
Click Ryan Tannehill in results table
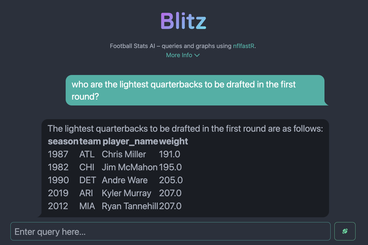[130, 206]
